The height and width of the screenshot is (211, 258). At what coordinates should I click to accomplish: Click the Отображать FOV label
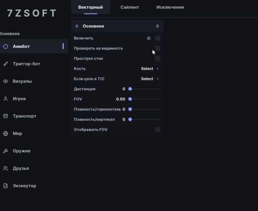pos(91,130)
